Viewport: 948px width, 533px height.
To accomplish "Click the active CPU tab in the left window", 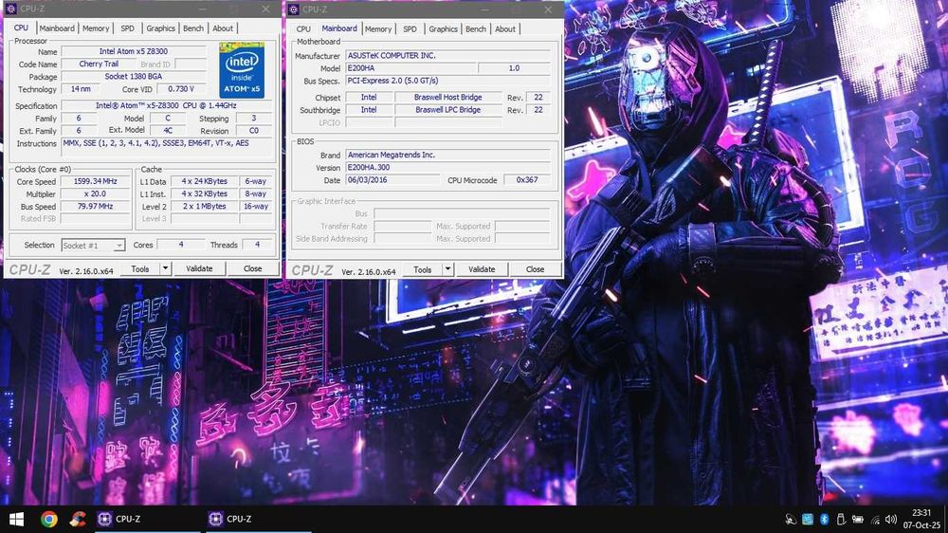I will click(x=21, y=28).
